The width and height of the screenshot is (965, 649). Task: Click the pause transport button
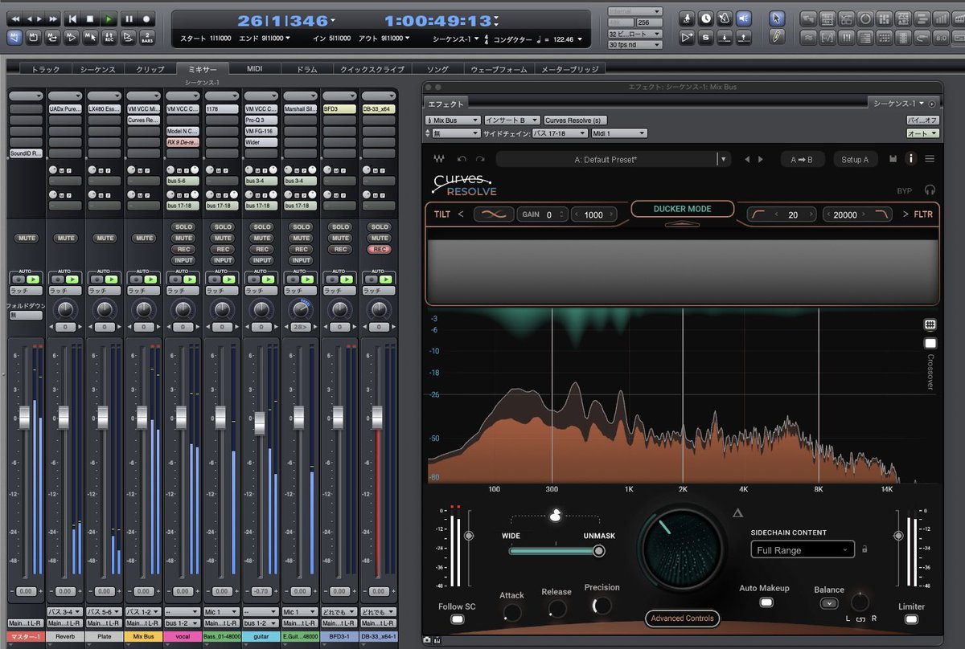click(128, 18)
